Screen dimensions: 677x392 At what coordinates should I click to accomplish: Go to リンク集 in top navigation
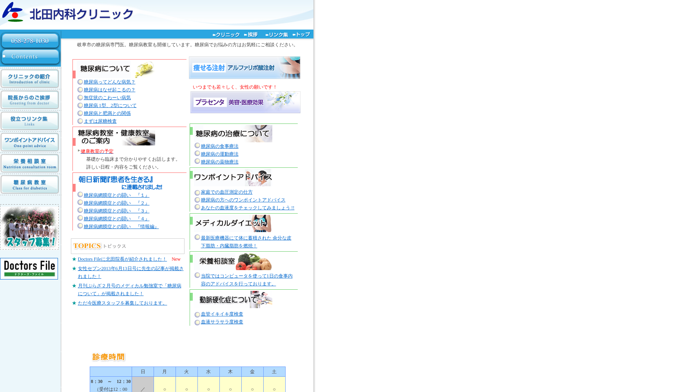(x=277, y=35)
